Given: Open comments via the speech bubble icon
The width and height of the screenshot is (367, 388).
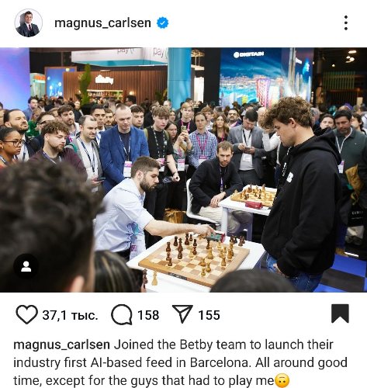Looking at the screenshot, I should coord(122,314).
